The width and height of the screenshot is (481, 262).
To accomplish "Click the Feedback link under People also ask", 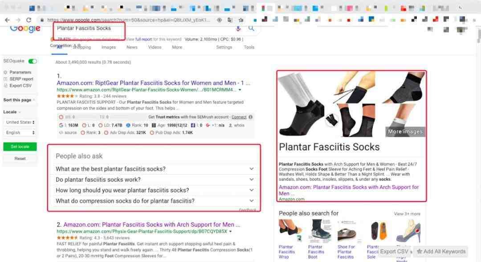I will pyautogui.click(x=247, y=210).
